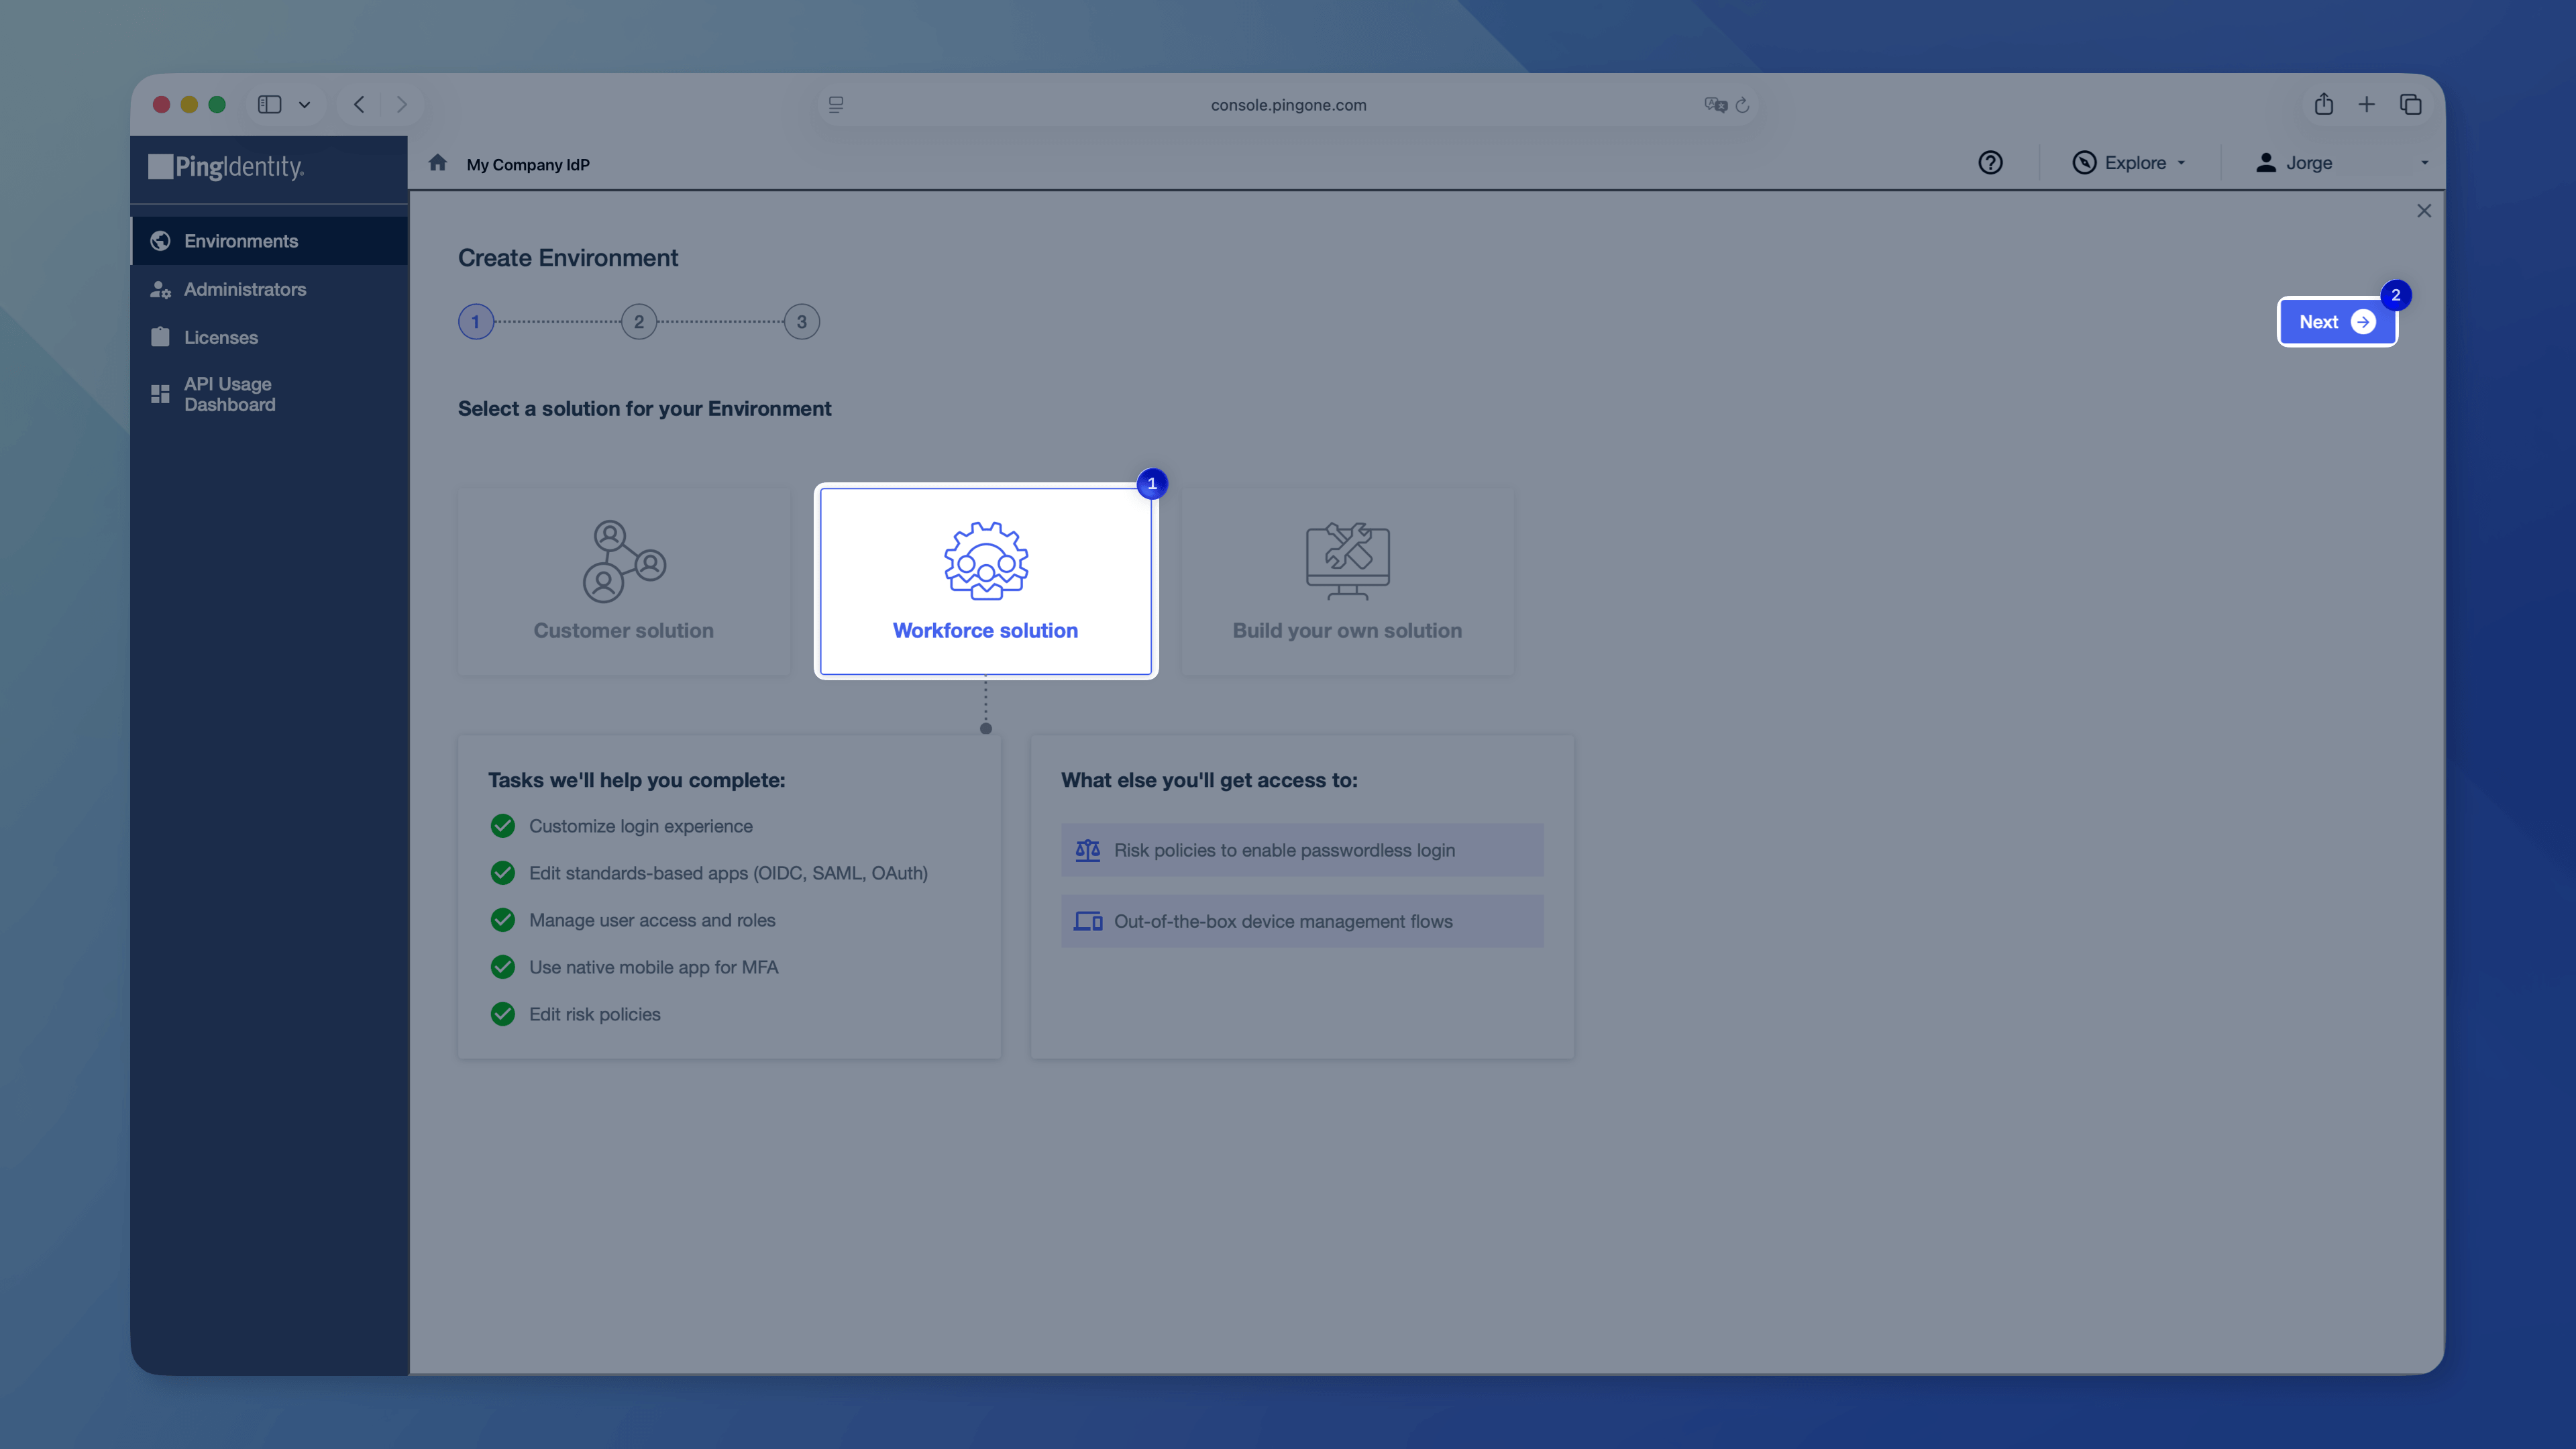Open the API Usage Dashboard section

point(269,394)
